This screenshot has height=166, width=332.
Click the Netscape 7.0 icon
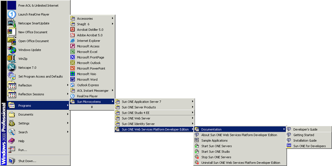pos(11,68)
